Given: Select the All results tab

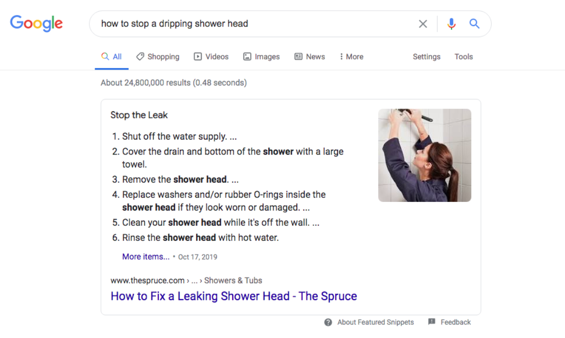Looking at the screenshot, I should click(112, 56).
